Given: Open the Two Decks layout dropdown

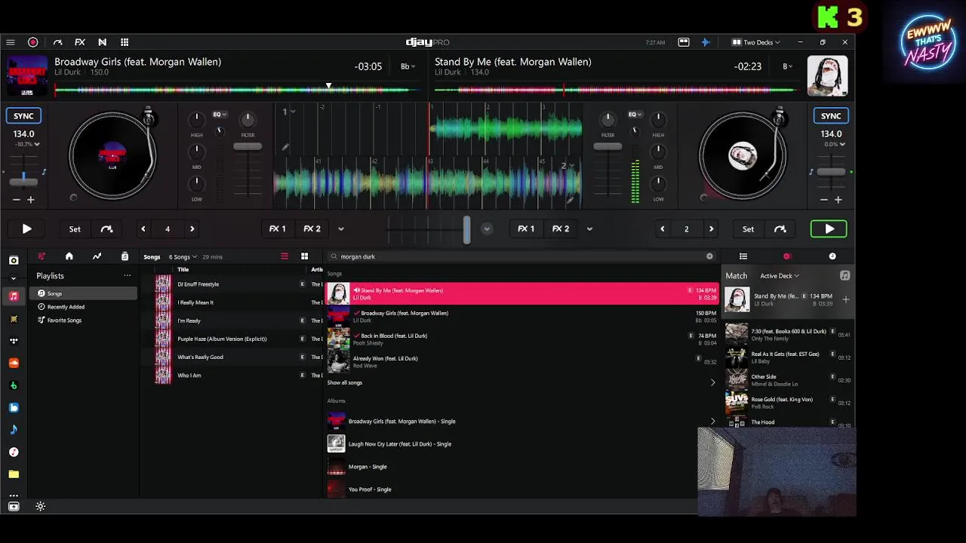Looking at the screenshot, I should [x=756, y=42].
